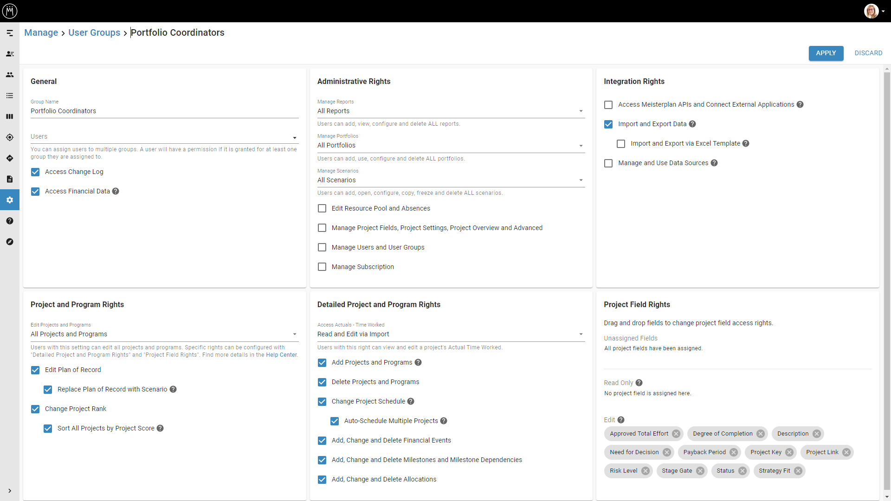Open the compass icon in sidebar
Viewport: 891px width, 501px height.
(x=10, y=242)
